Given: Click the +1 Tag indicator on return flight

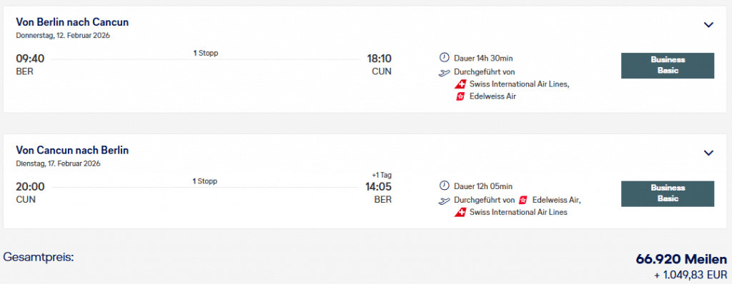Looking at the screenshot, I should (x=382, y=176).
